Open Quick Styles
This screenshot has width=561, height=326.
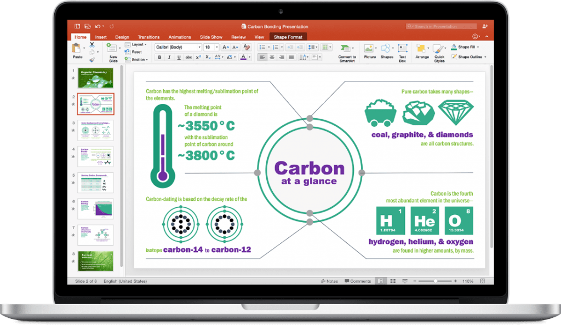[438, 48]
